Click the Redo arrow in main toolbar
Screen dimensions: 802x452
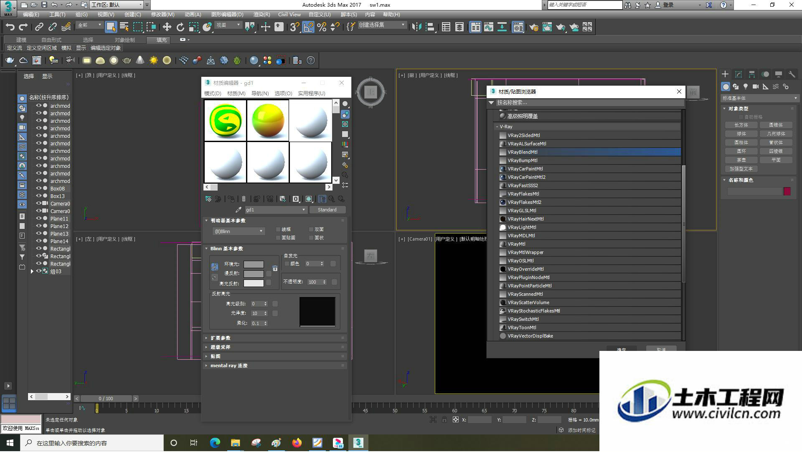point(23,27)
